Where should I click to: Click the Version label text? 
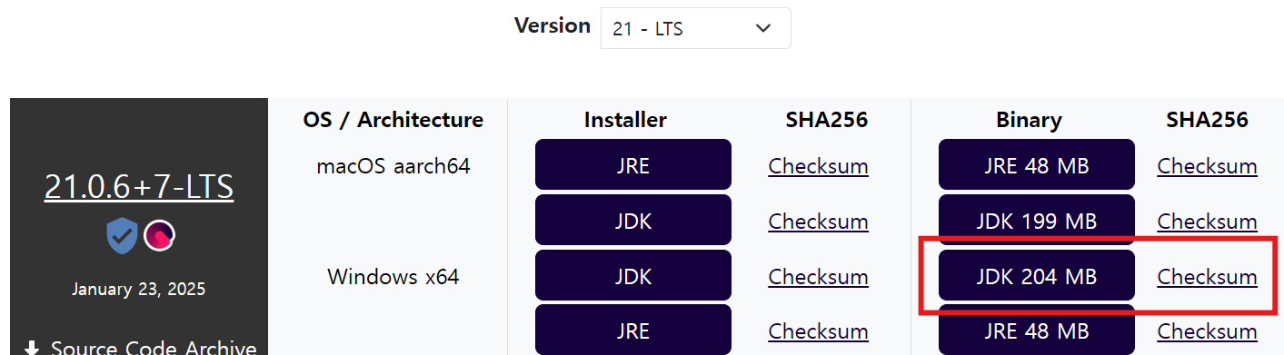(552, 25)
